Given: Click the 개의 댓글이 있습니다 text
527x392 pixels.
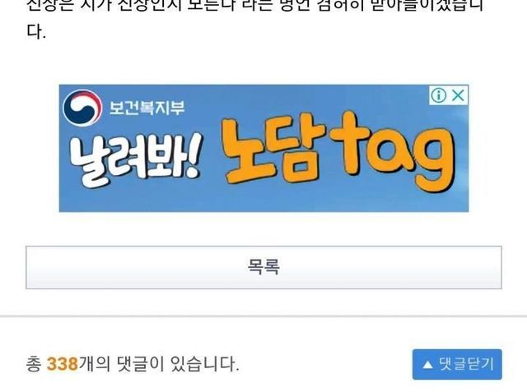Looking at the screenshot, I should 159,364.
